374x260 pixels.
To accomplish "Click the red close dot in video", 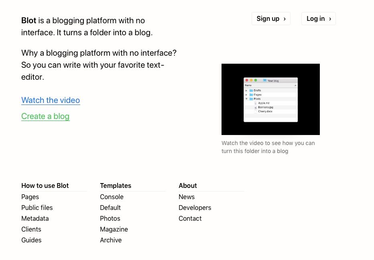I will 247,80.
